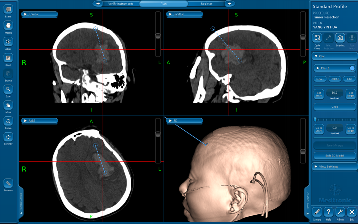Take a Snapshot with camera icon
The height and width of the screenshot is (224, 358).
click(x=340, y=38)
